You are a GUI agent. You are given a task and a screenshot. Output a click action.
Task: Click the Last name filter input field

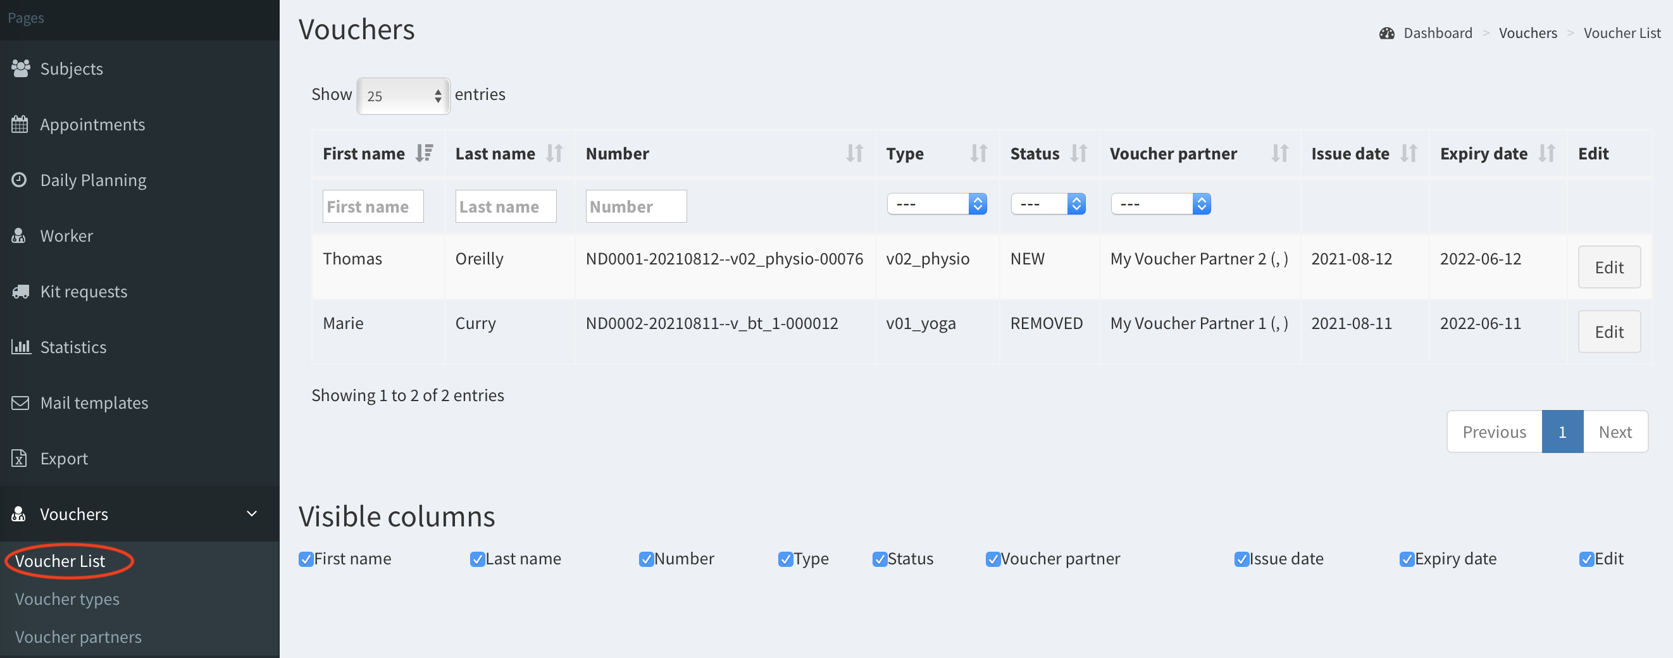(506, 206)
